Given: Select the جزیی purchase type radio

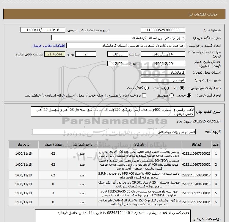Looking at the screenshot, I should [x=189, y=95].
